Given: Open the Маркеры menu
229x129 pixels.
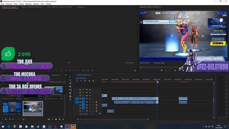Looking at the screenshot, I should click(28, 4).
